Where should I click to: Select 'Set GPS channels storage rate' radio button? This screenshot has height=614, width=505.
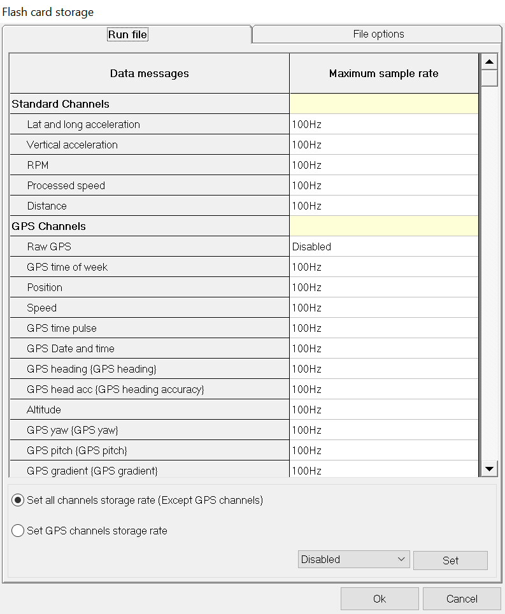point(18,531)
